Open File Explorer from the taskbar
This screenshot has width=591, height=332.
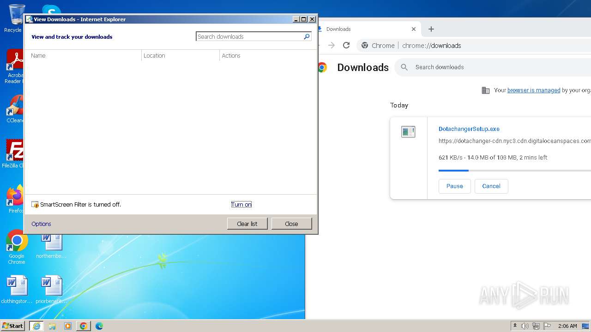click(x=52, y=326)
